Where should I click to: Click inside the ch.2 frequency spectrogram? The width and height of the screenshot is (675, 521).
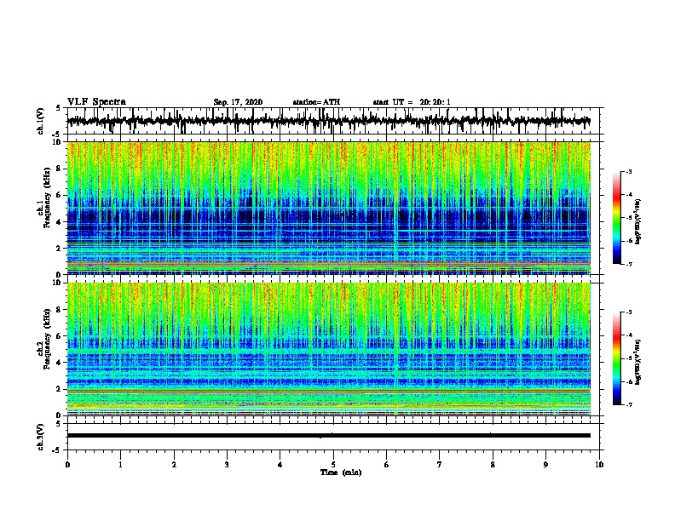pyautogui.click(x=329, y=349)
